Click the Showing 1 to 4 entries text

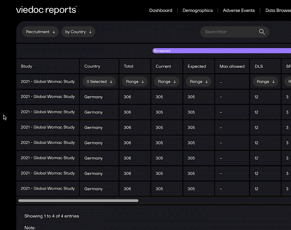pyautogui.click(x=52, y=216)
